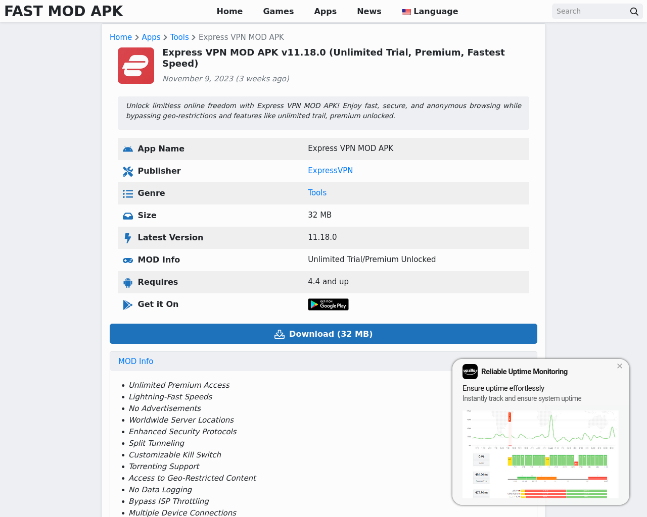
Task: Click the search magnifier icon
Action: (x=634, y=12)
